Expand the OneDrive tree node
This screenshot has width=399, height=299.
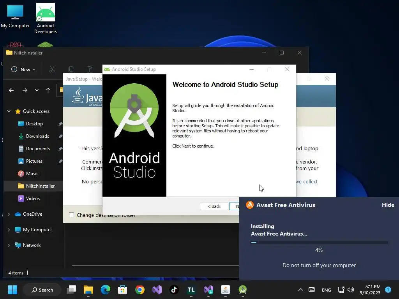click(x=9, y=215)
